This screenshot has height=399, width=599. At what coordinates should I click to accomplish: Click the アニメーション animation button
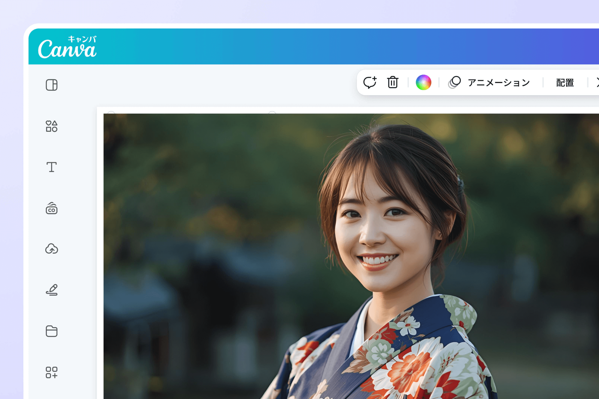point(489,82)
